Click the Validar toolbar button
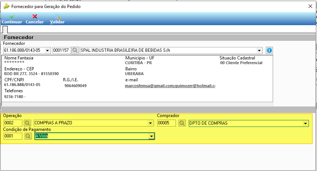The image size is (317, 171). 57,19
